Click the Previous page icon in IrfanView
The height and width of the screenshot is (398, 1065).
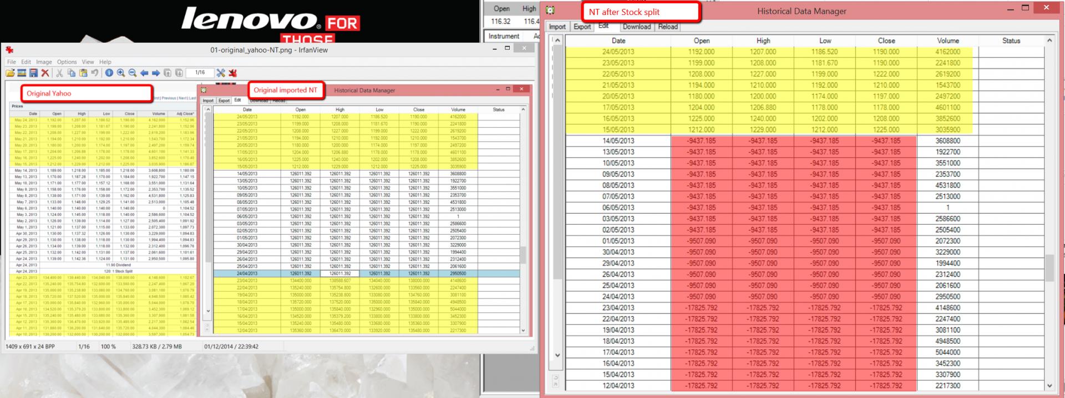[168, 73]
